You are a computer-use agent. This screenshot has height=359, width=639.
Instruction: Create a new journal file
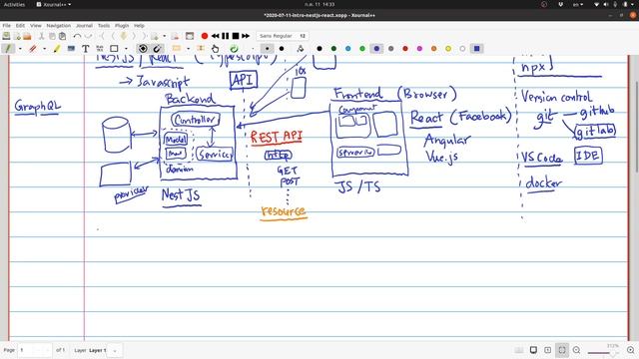pyautogui.click(x=17, y=36)
